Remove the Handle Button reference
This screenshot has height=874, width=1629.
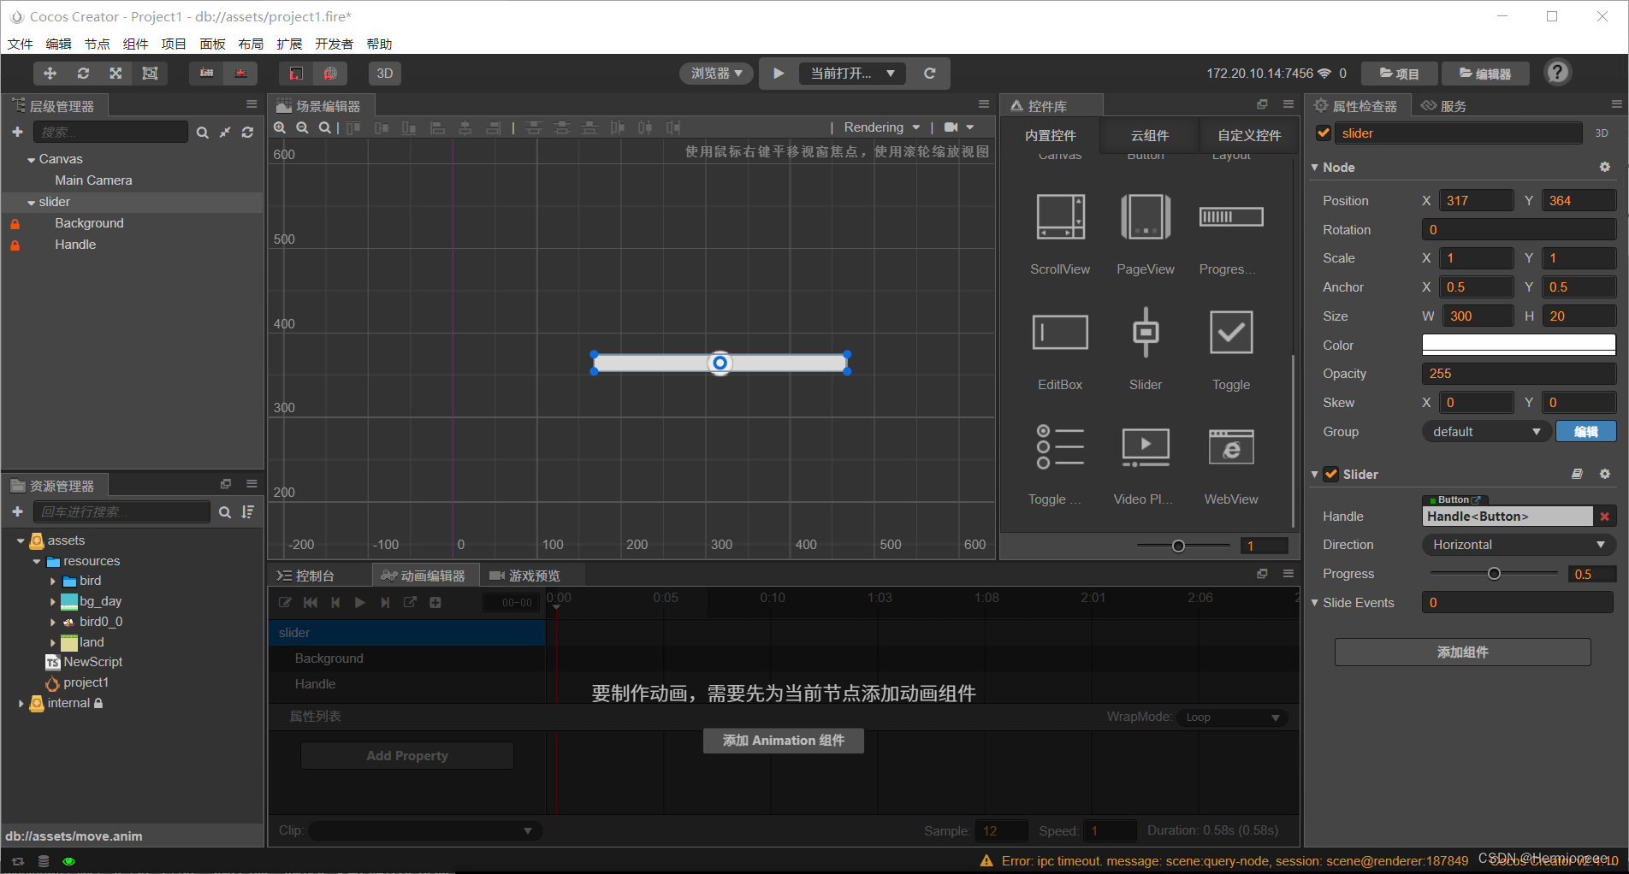1604,517
